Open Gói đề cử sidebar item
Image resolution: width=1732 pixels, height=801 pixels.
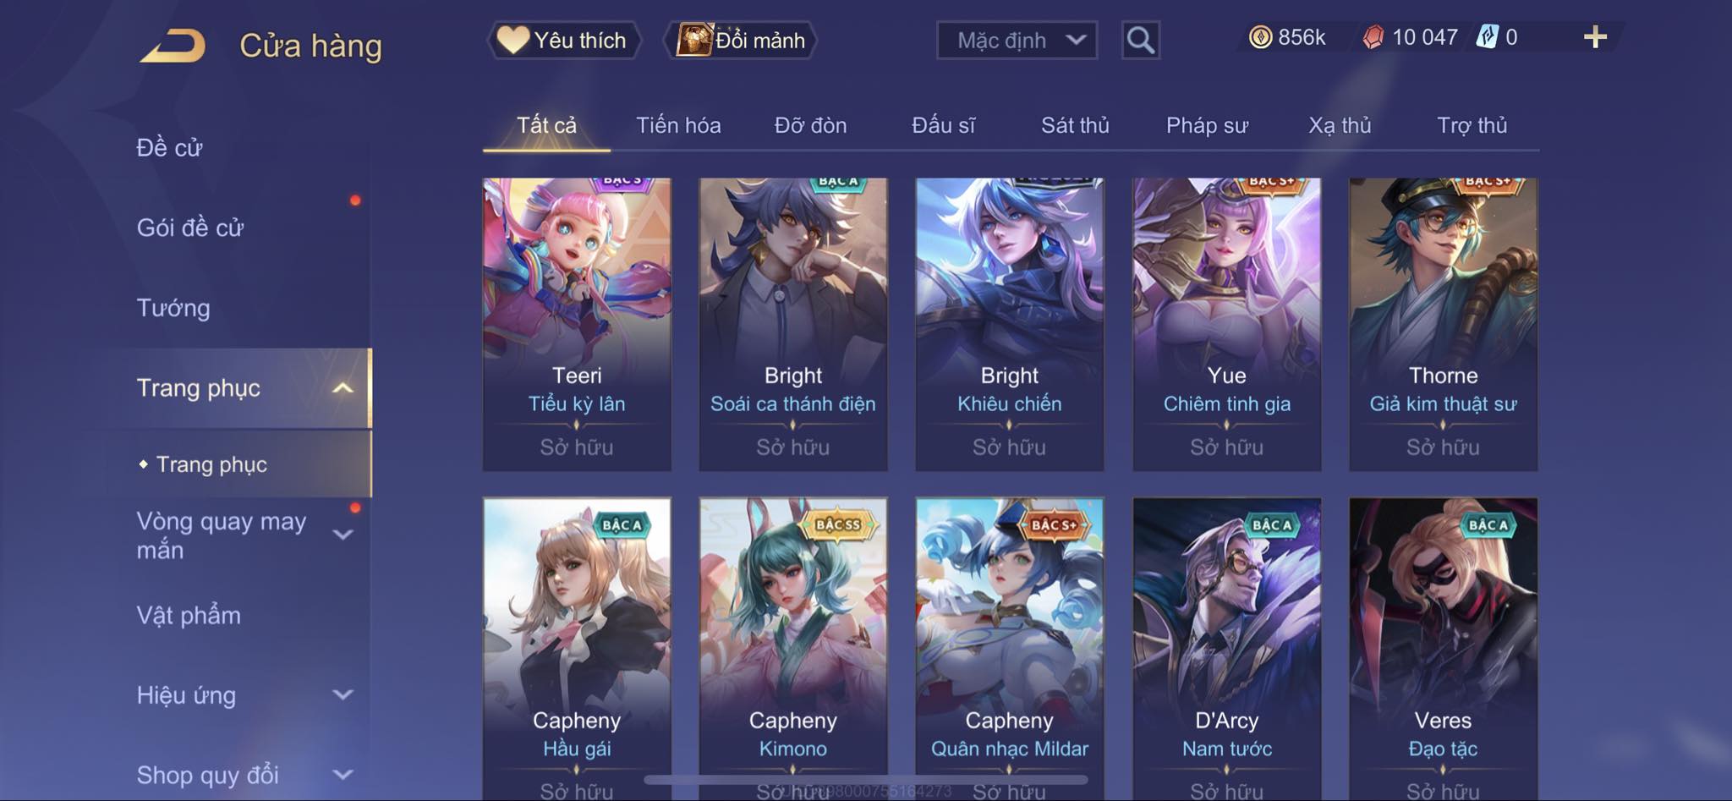click(190, 228)
